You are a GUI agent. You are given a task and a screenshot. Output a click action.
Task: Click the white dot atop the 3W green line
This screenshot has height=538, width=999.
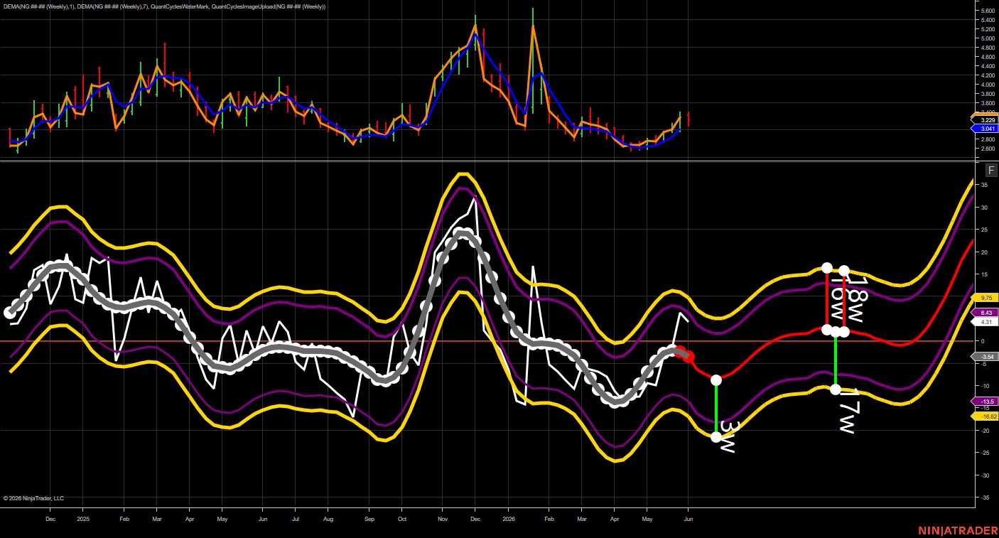(x=716, y=380)
